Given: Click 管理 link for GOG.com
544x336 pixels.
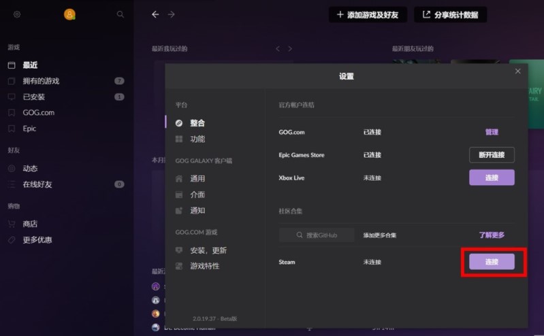Looking at the screenshot, I should (x=492, y=132).
